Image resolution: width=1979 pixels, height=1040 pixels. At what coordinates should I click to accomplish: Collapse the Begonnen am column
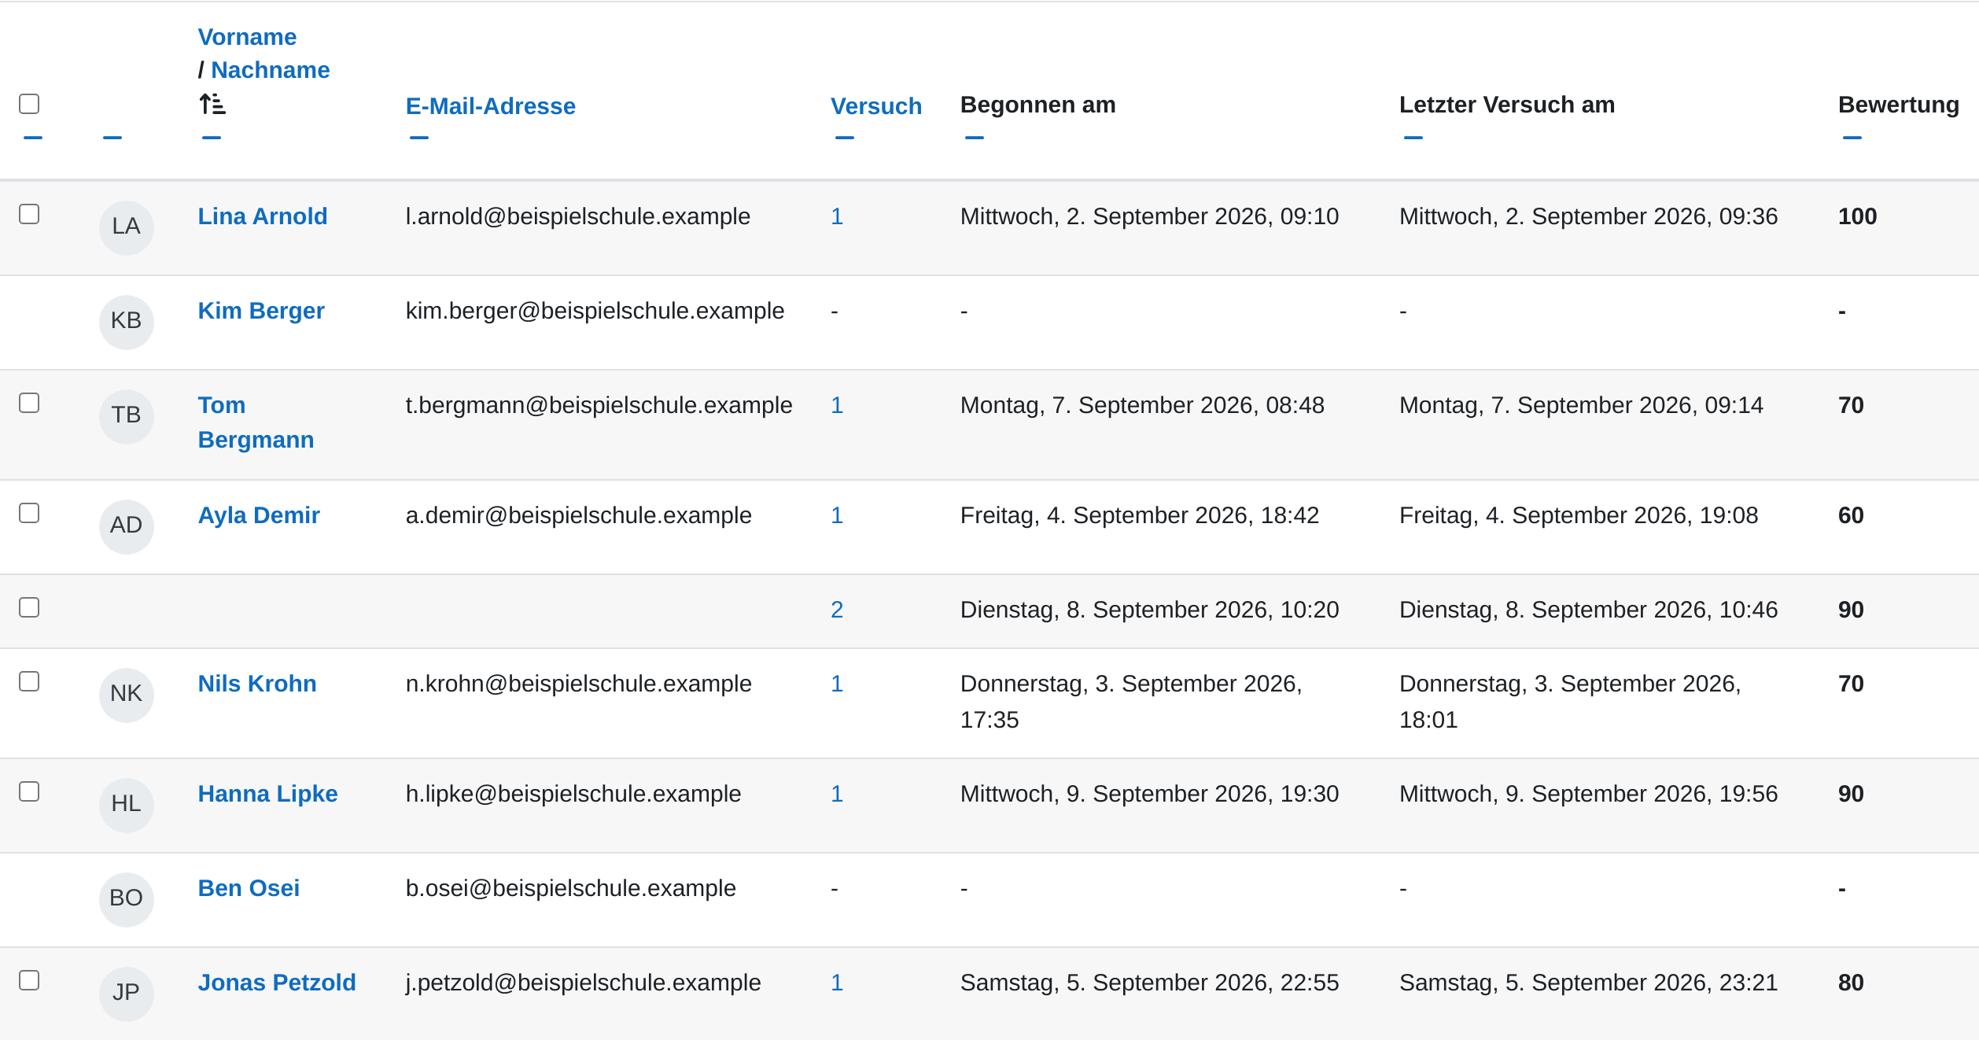point(975,138)
